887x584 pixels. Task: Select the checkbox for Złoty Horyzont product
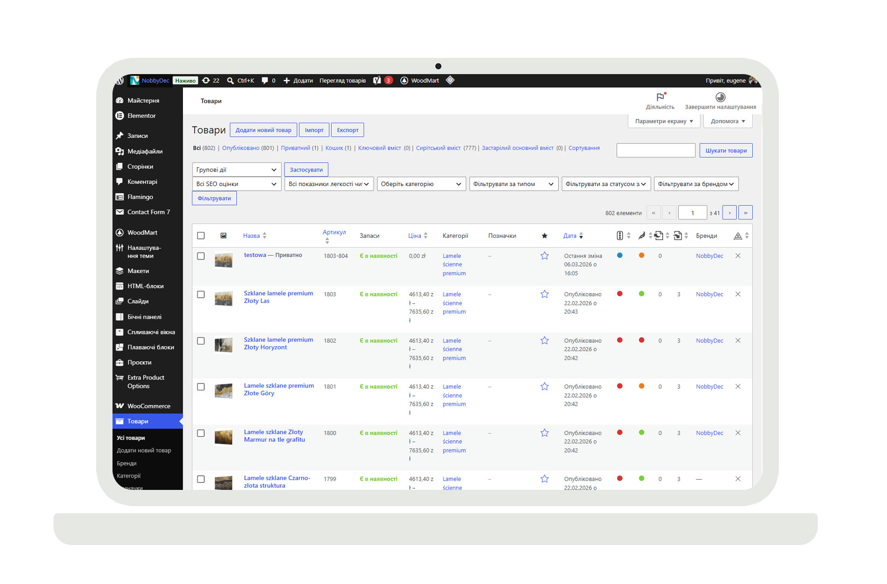201,341
